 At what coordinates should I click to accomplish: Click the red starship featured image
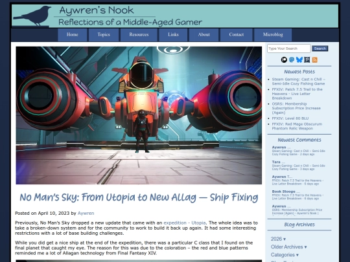pos(139,115)
